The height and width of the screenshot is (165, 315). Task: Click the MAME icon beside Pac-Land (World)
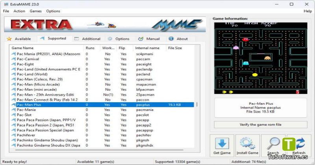13,74
